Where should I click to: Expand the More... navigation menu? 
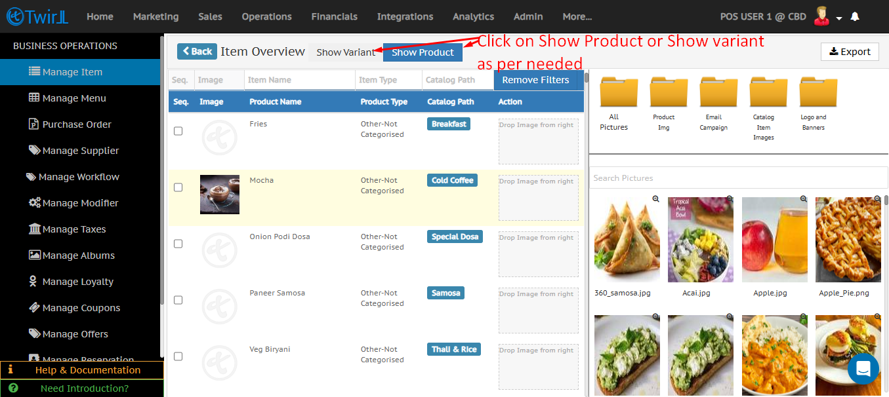pos(577,16)
